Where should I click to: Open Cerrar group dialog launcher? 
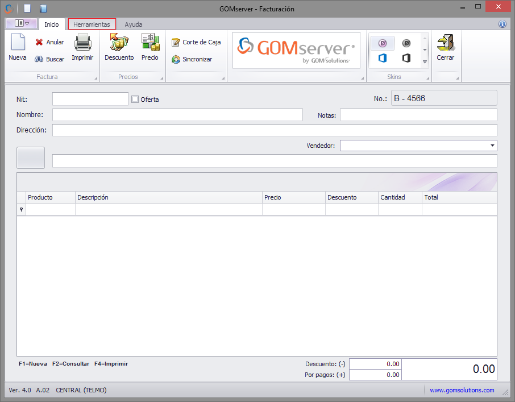[457, 78]
